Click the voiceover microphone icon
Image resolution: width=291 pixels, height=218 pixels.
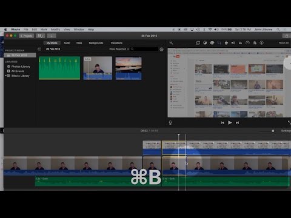pos(170,122)
